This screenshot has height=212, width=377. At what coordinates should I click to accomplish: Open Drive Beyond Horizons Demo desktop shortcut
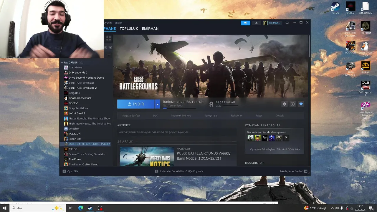point(366,110)
